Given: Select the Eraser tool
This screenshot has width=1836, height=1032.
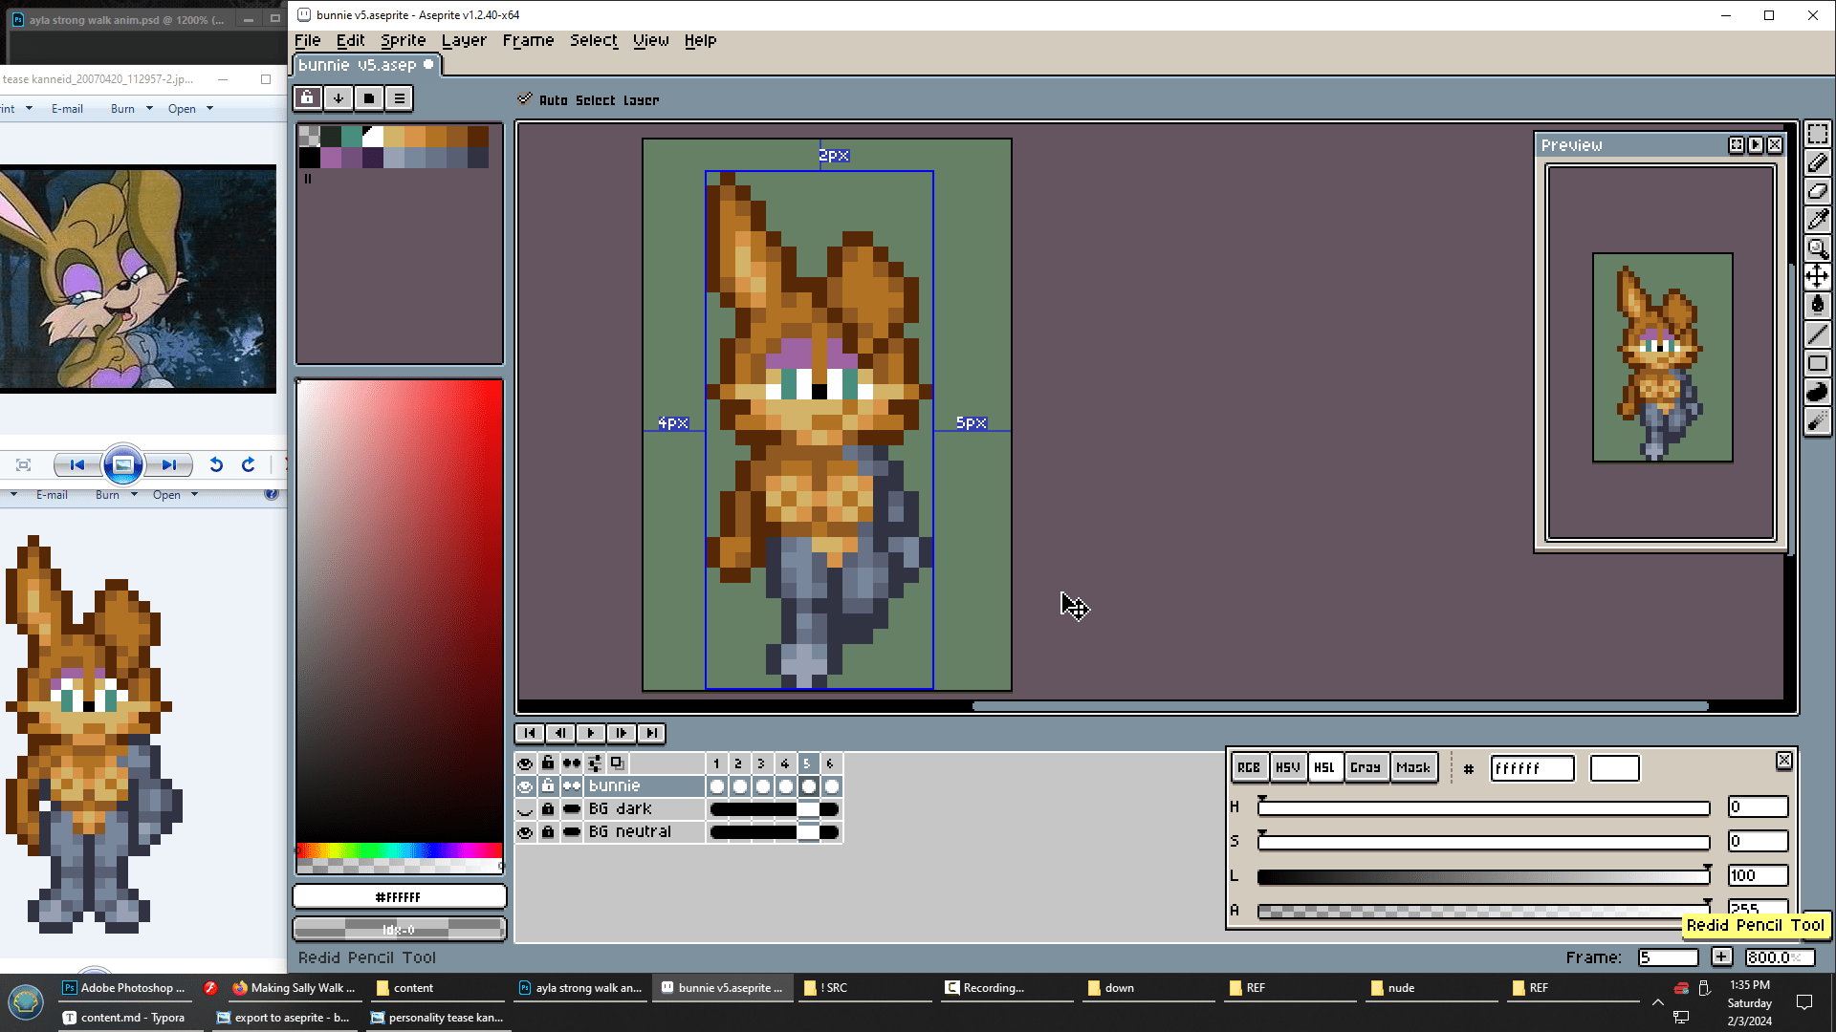Looking at the screenshot, I should point(1817,191).
